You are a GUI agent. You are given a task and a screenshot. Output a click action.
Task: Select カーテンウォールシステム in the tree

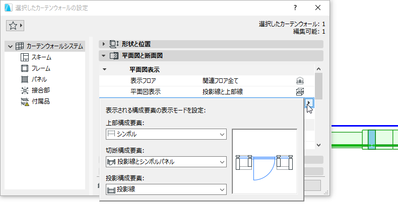(x=54, y=46)
